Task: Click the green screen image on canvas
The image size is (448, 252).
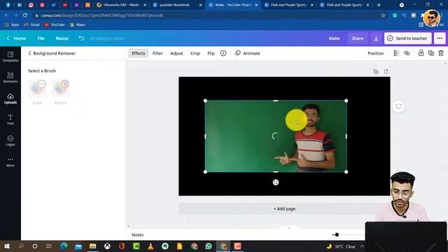Action: [276, 136]
